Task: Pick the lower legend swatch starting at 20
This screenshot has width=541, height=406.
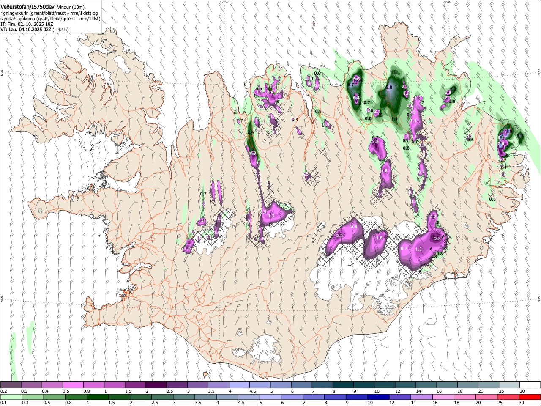Action: (x=486, y=397)
